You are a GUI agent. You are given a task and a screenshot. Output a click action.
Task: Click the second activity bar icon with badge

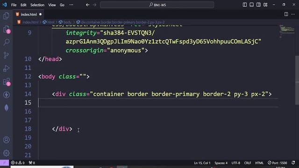[6, 29]
